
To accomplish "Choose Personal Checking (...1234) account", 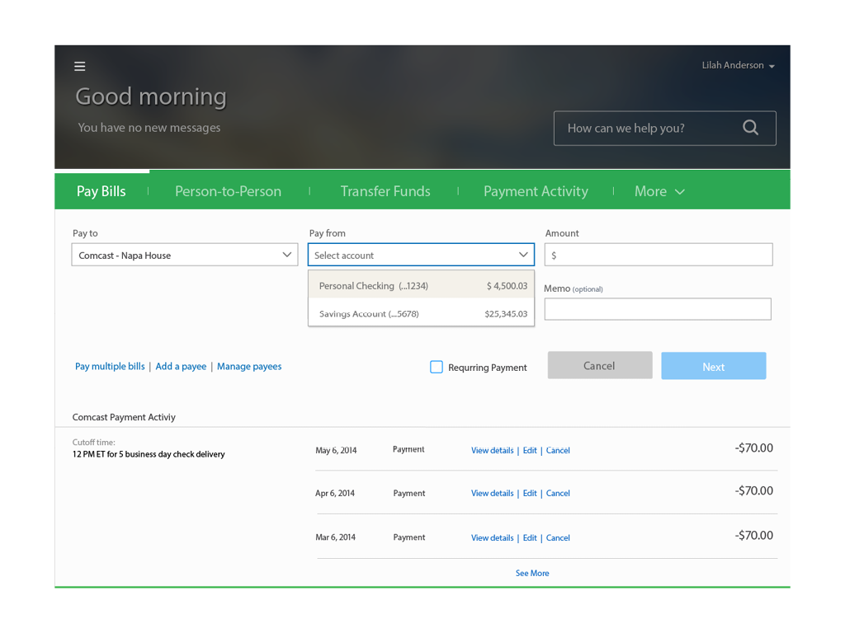I will 422,285.
